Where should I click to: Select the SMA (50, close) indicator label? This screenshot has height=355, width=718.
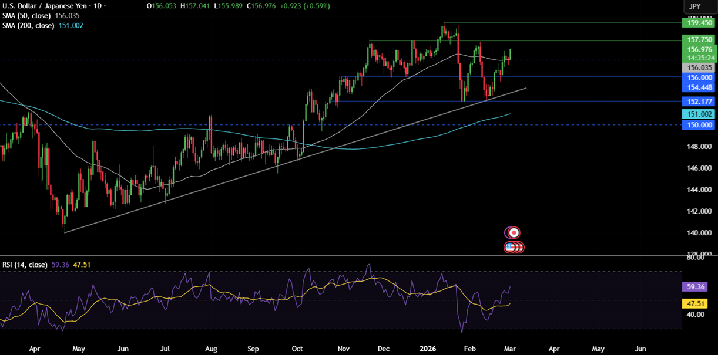click(x=26, y=16)
